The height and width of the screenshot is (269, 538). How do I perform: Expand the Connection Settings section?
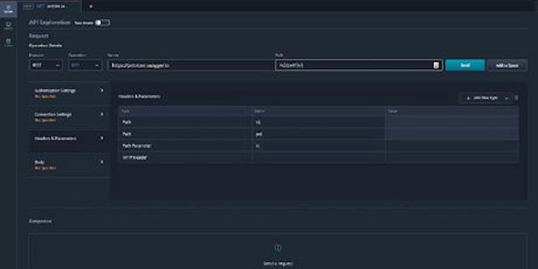[x=69, y=117]
